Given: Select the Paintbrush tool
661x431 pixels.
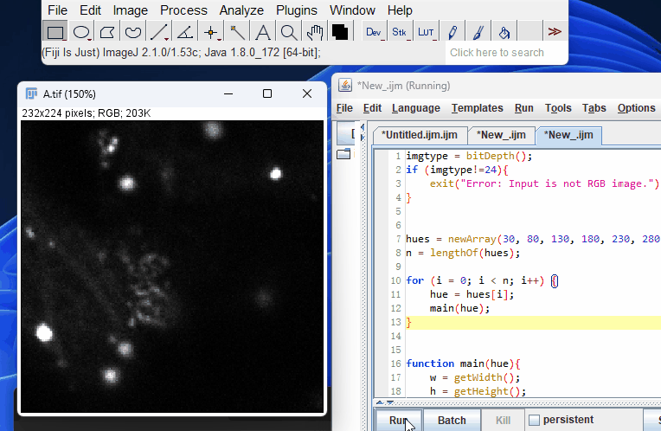Looking at the screenshot, I should pyautogui.click(x=478, y=32).
